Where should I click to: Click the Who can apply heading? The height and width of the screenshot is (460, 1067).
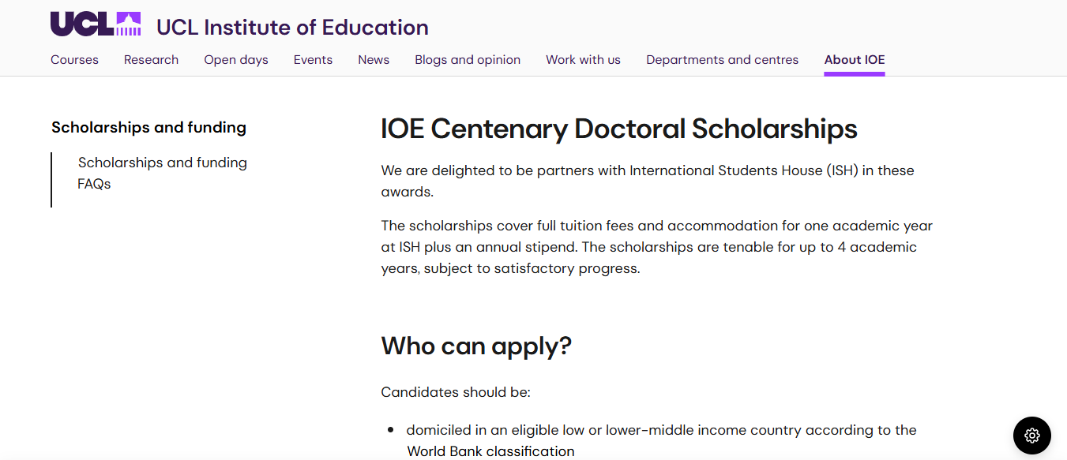(x=476, y=346)
